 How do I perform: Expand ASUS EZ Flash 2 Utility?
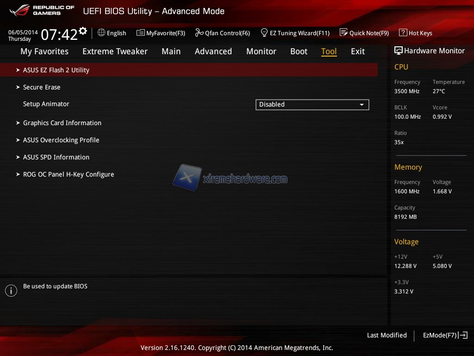[56, 70]
